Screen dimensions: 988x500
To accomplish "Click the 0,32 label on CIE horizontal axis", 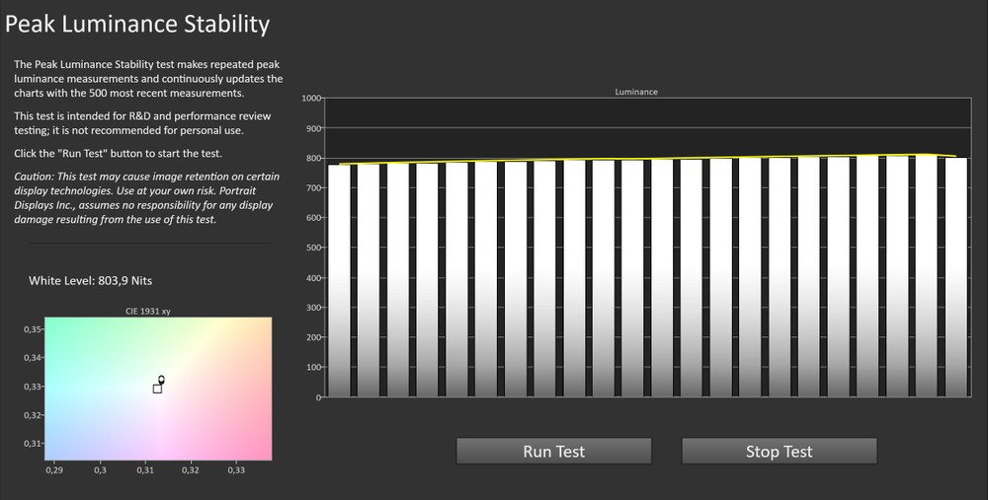I will coord(191,471).
